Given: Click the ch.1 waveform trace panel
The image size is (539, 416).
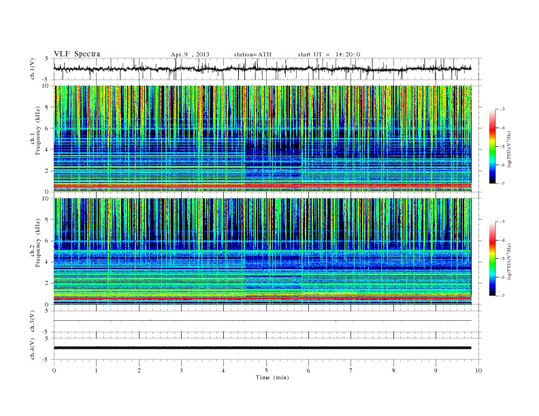Looking at the screenshot, I should [267, 69].
